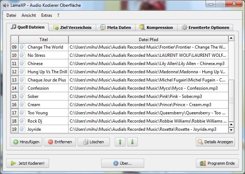Screen dimensions: 245x174
Task: Open the Kompression tab
Action: coord(156,28)
